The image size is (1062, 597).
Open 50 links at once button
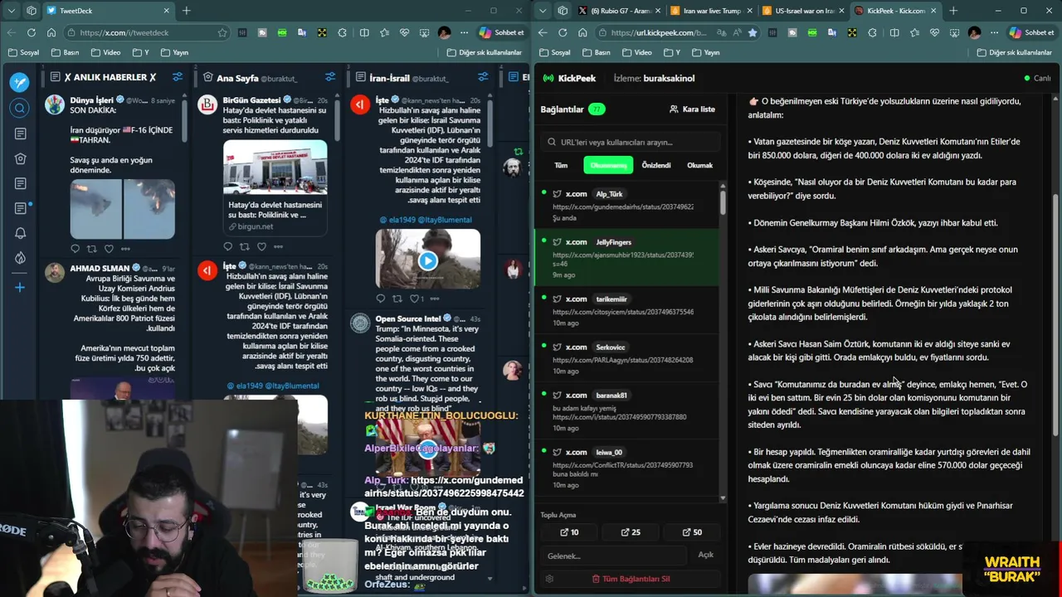(692, 532)
